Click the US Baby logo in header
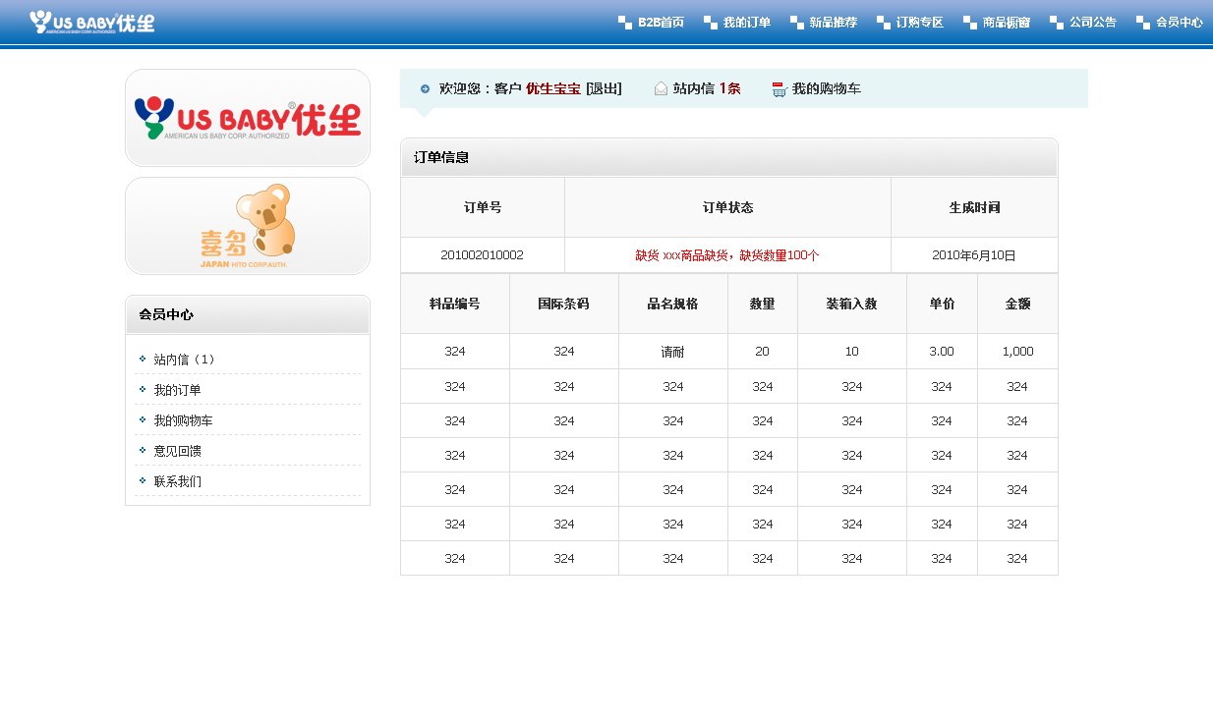 tap(91, 22)
